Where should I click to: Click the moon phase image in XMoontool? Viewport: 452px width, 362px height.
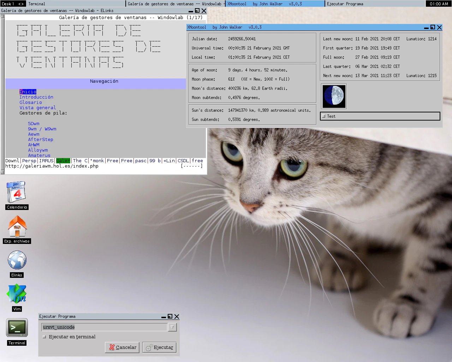[x=334, y=96]
